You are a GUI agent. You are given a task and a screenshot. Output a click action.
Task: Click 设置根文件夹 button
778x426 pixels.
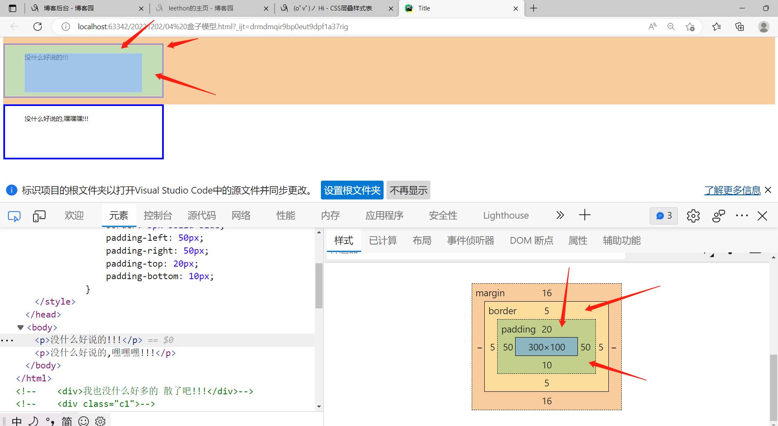[352, 190]
